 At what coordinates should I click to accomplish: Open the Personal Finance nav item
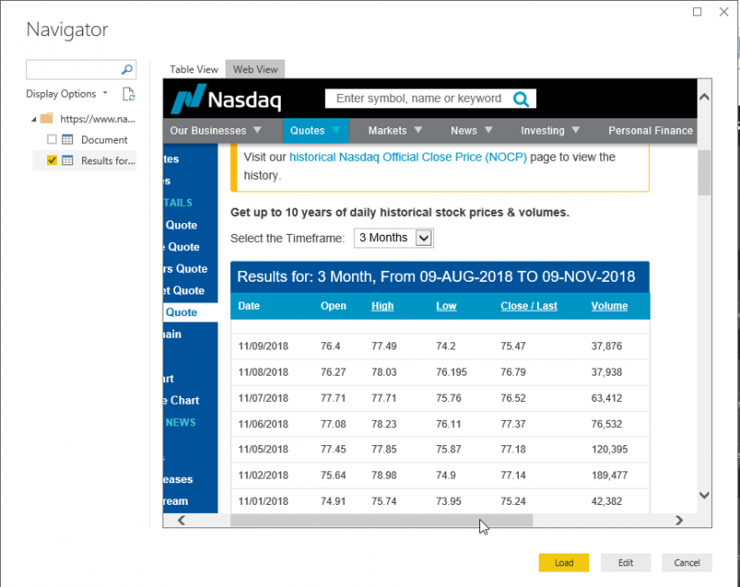click(x=651, y=130)
